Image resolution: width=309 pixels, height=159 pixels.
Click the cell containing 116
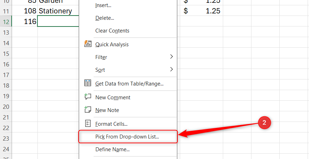pos(25,21)
